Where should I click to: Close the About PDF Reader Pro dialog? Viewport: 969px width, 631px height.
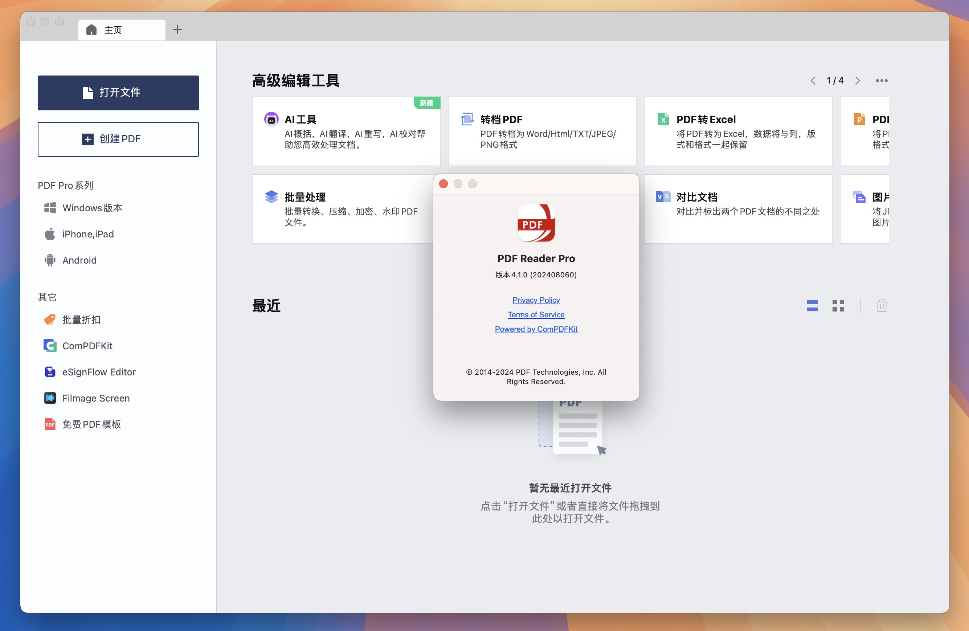[443, 184]
